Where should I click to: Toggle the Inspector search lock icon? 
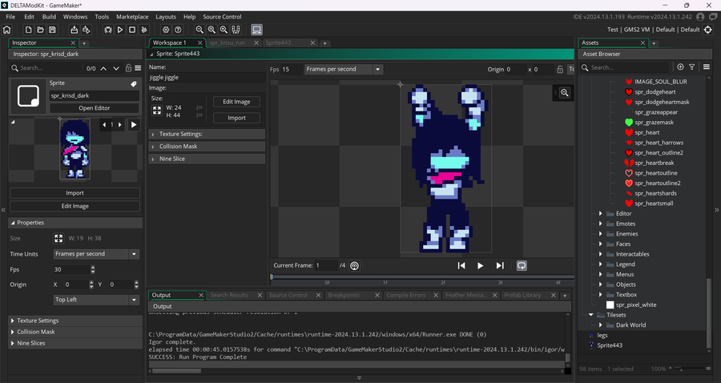(x=128, y=68)
